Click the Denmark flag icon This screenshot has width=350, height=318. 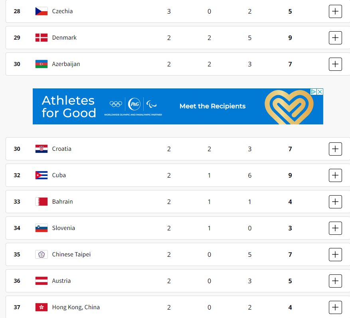(41, 38)
